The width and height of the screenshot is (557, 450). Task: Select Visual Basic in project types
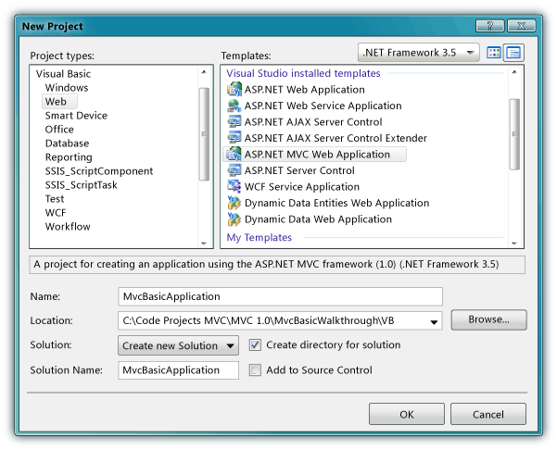click(x=63, y=74)
